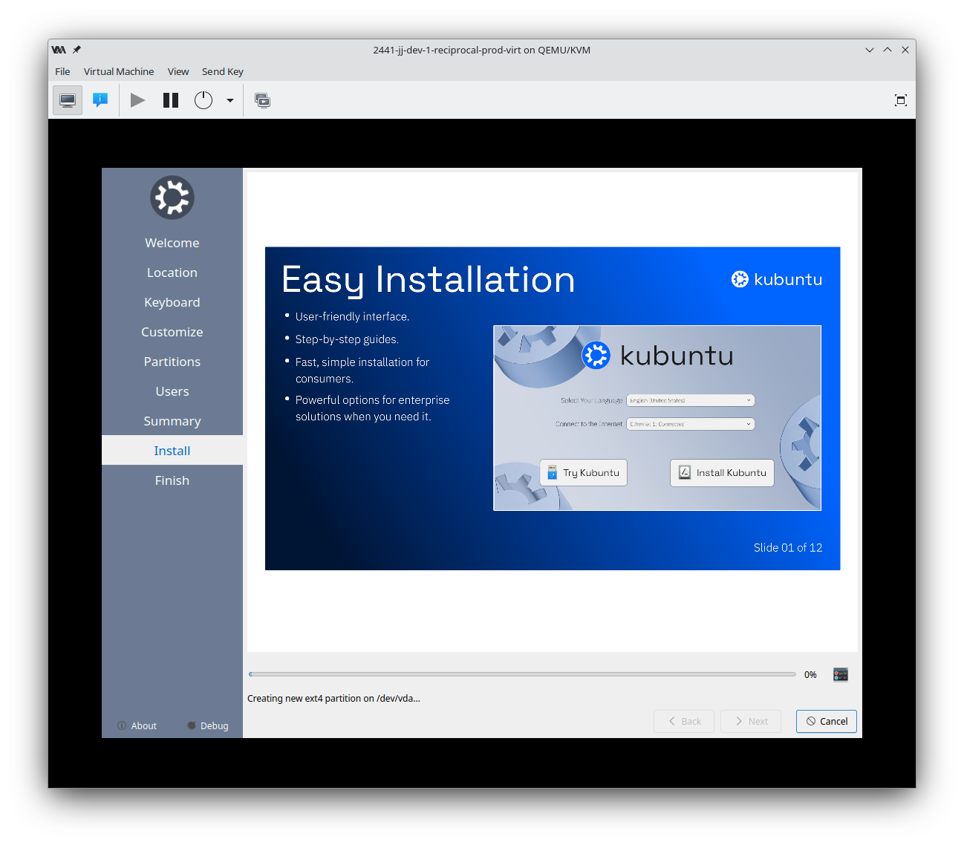Click the greyed-out Back button

684,721
